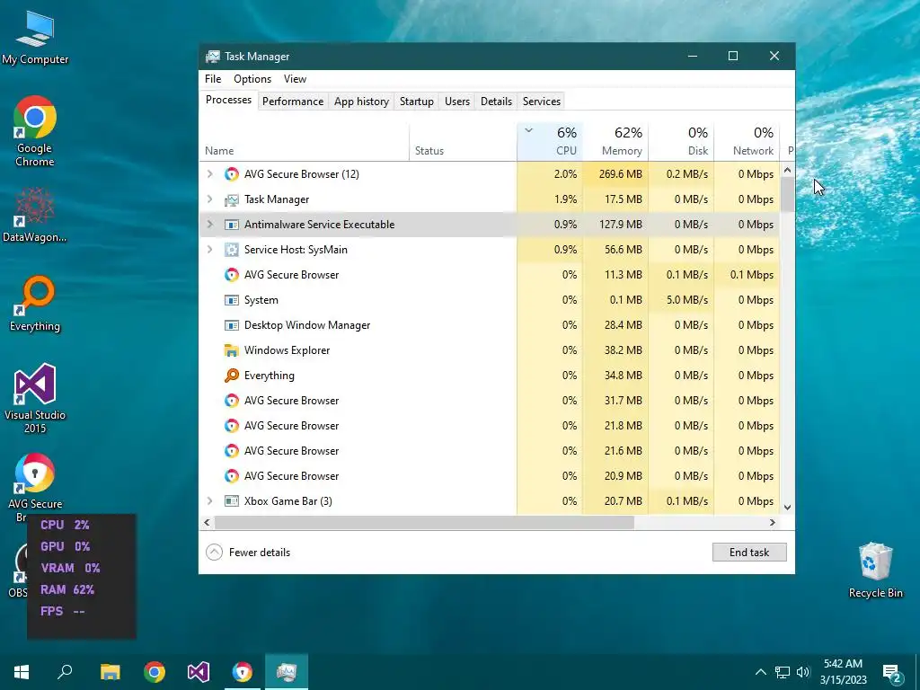Expand AVG Secure Browser (12) group
The height and width of the screenshot is (690, 920).
210,173
